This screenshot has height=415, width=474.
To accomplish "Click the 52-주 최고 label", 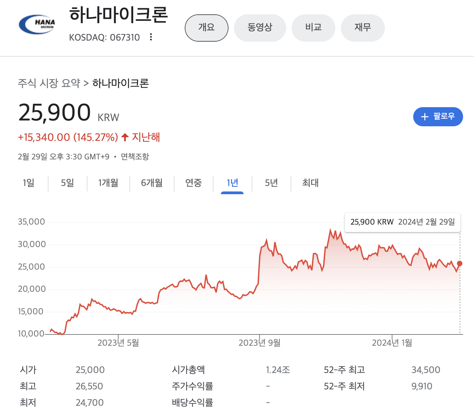I will tap(345, 370).
